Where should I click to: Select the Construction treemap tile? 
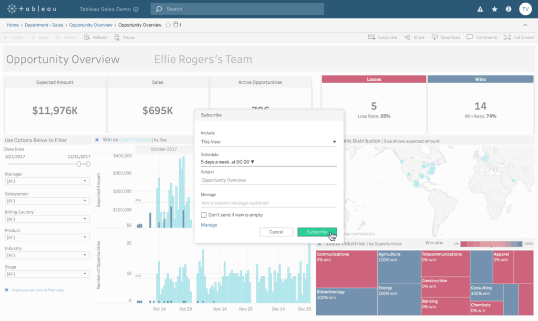point(446,287)
